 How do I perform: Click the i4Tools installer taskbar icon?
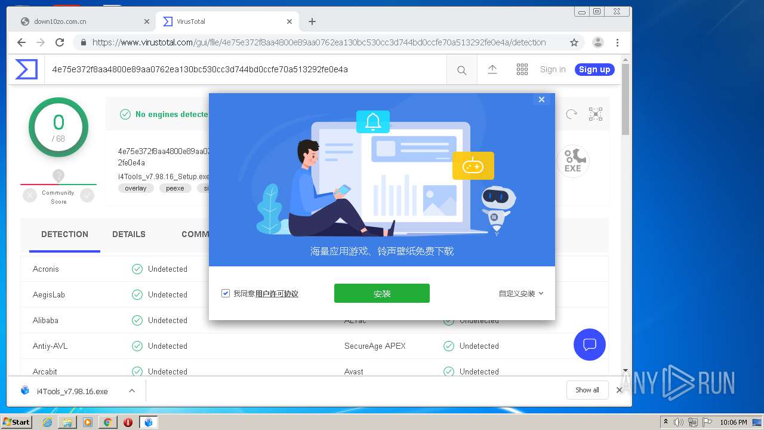click(148, 422)
